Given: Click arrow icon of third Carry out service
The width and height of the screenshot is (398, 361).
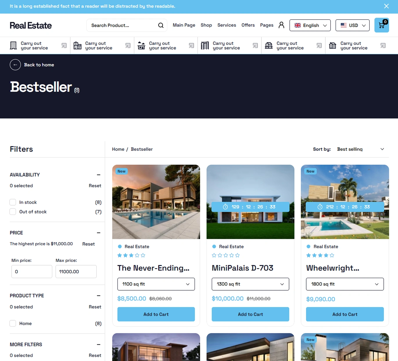Looking at the screenshot, I should pos(191,45).
